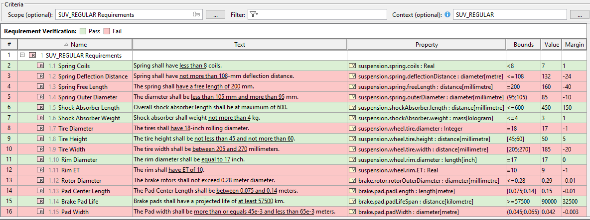The width and height of the screenshot is (590, 220).
Task: Click requirement icon beside Brake Pad Life
Action: (x=40, y=201)
